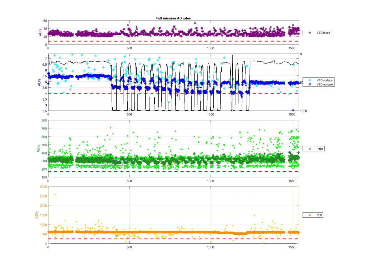371x274 pixels.
Task: Click the "1000" x-axis tick under VBD bleed plot
Action: point(211,48)
